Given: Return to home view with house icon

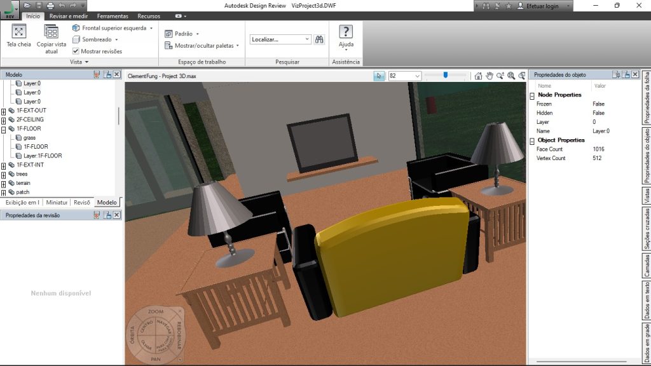Looking at the screenshot, I should click(x=479, y=75).
